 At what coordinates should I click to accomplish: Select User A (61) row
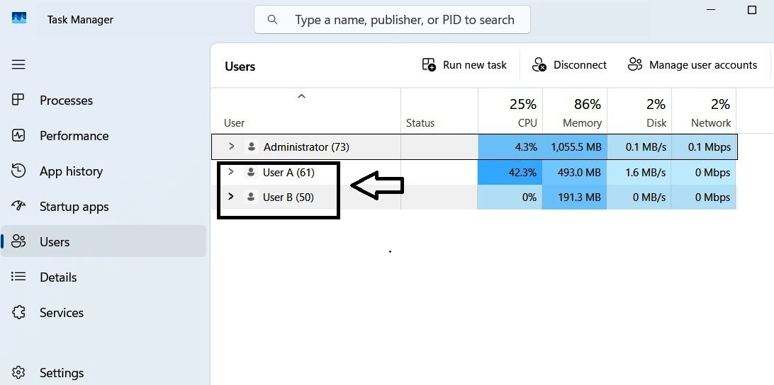(474, 172)
